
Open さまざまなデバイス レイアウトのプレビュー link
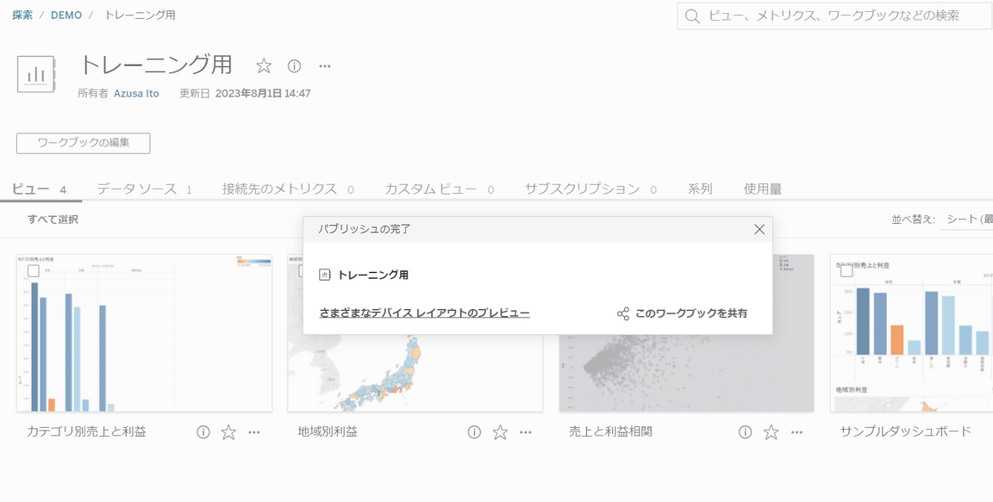(425, 313)
